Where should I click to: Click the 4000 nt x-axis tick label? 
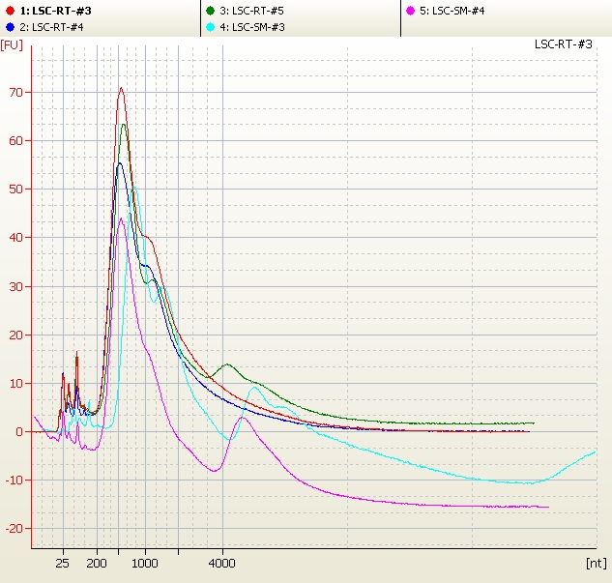(222, 563)
